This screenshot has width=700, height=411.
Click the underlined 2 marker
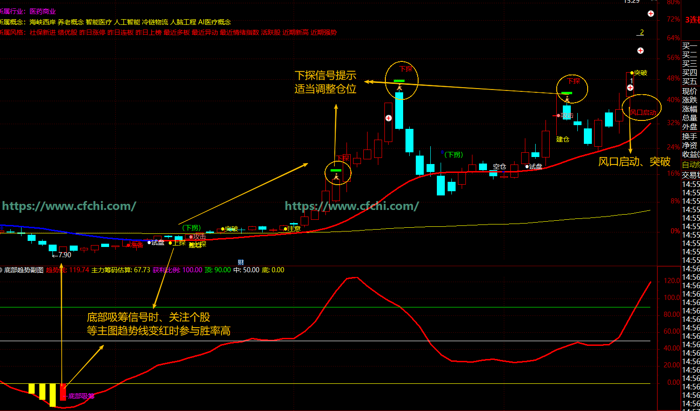641,32
